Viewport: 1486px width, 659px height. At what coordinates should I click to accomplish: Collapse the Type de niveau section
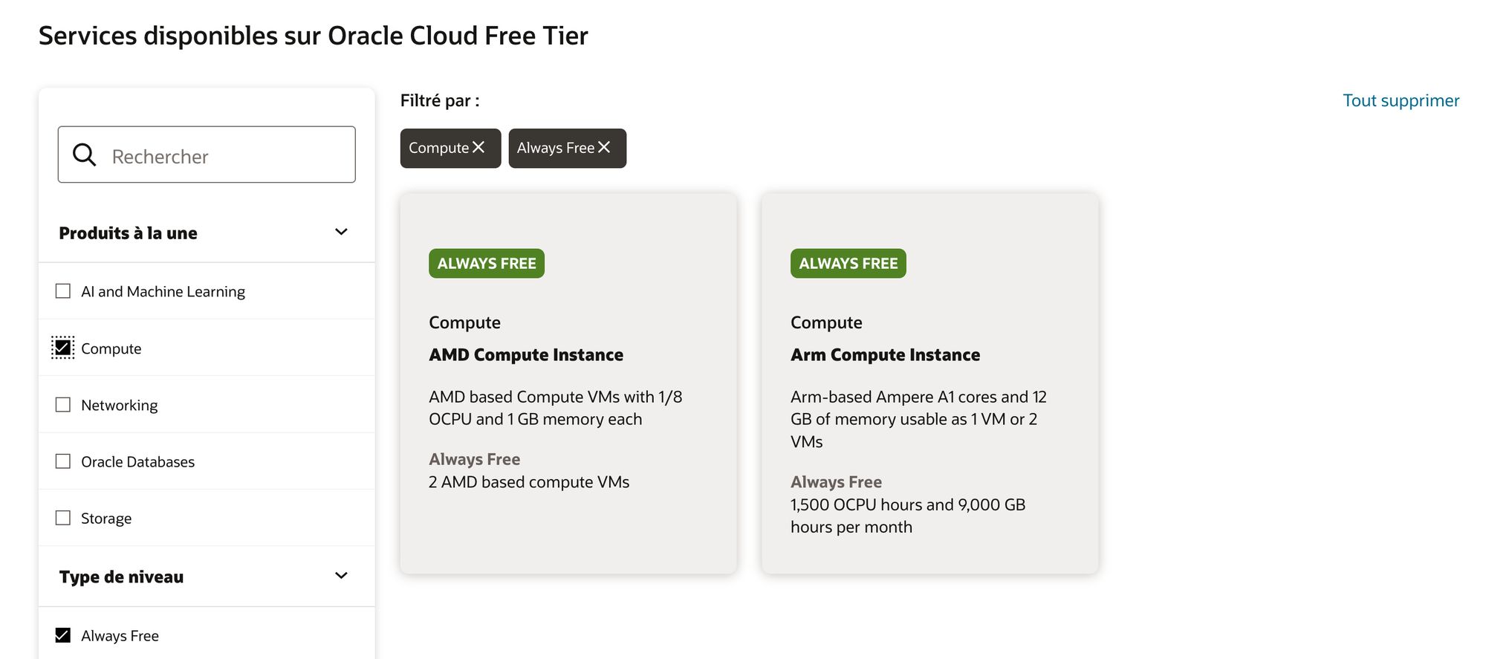tap(341, 576)
